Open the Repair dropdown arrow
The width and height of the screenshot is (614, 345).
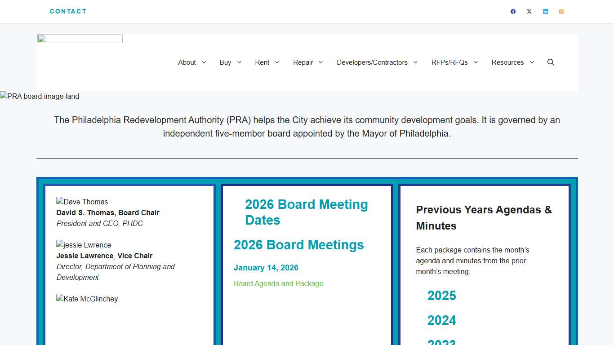[x=320, y=62]
